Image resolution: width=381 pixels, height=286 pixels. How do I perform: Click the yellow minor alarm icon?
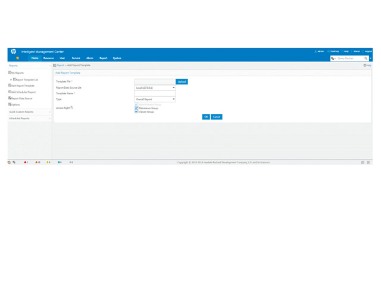[48, 162]
